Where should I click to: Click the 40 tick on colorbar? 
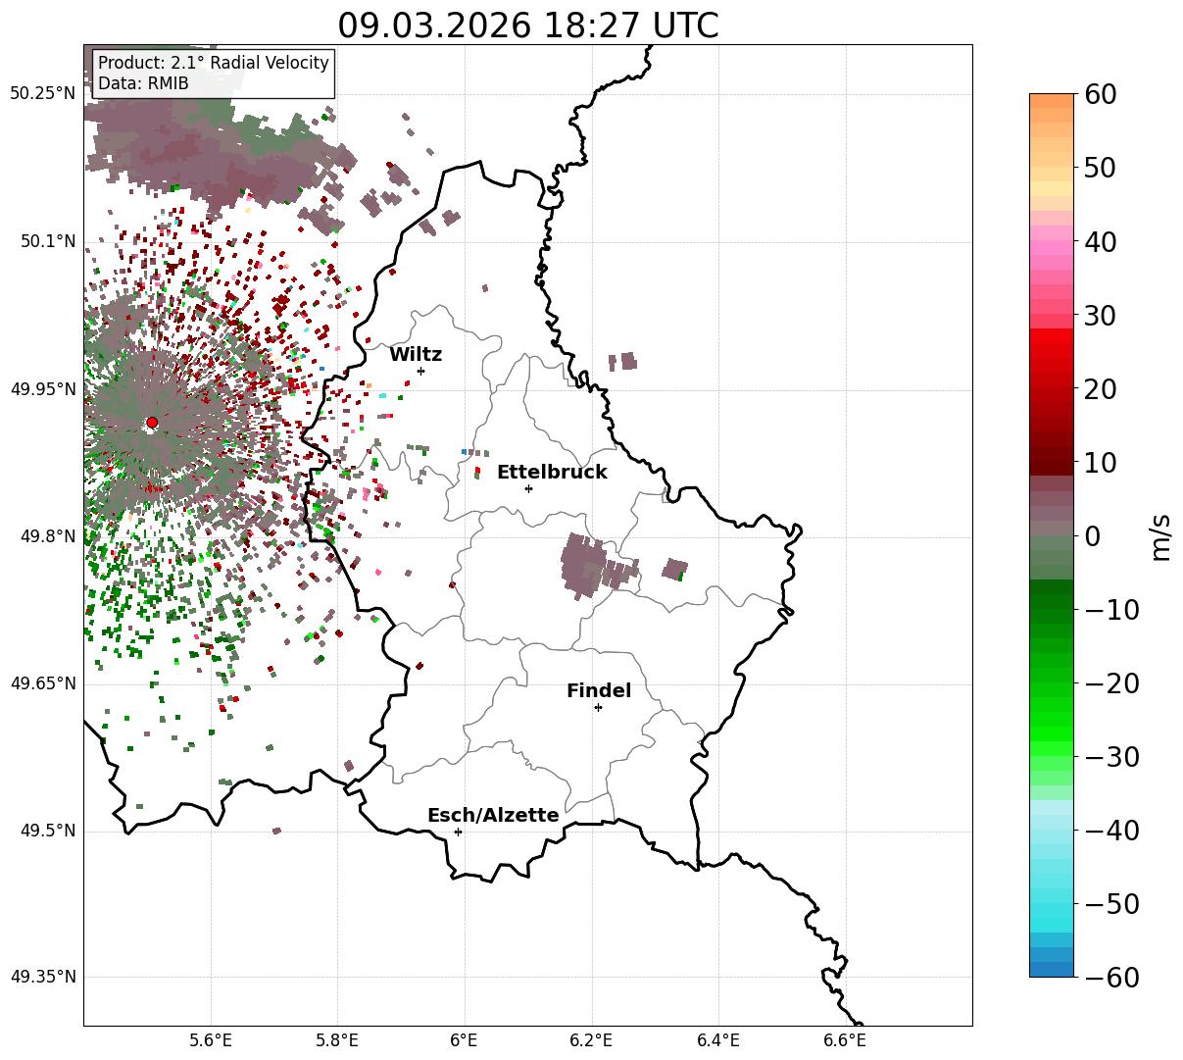click(1101, 241)
